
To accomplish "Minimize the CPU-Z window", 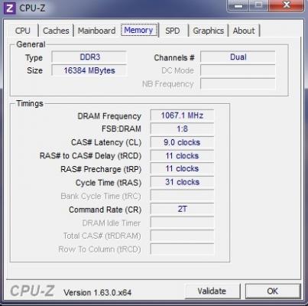I will pos(238,5).
